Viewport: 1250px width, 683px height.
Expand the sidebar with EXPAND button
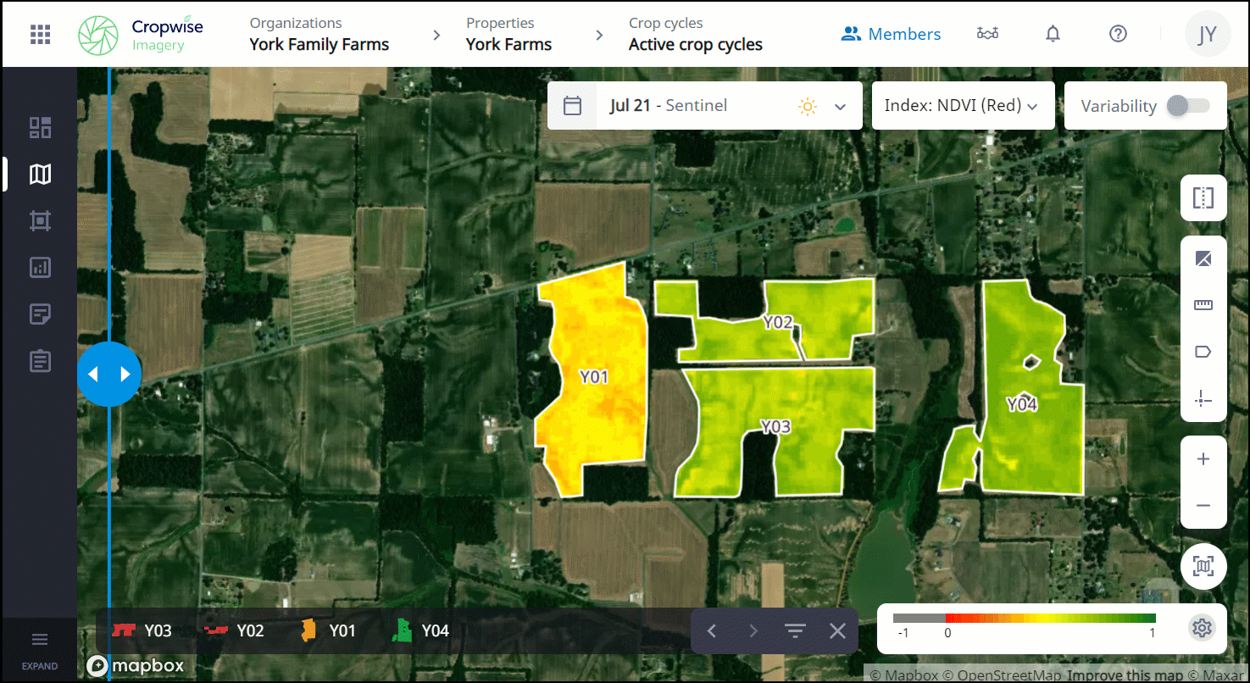[x=40, y=649]
